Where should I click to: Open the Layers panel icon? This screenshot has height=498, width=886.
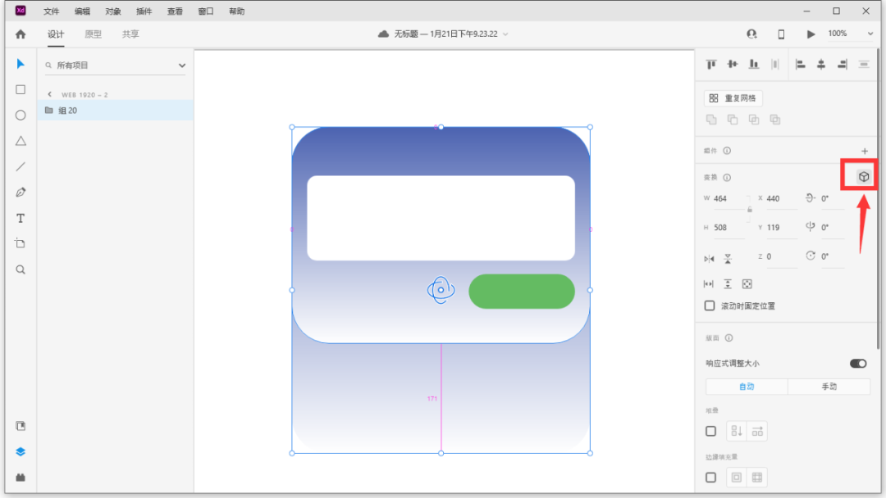tap(21, 451)
